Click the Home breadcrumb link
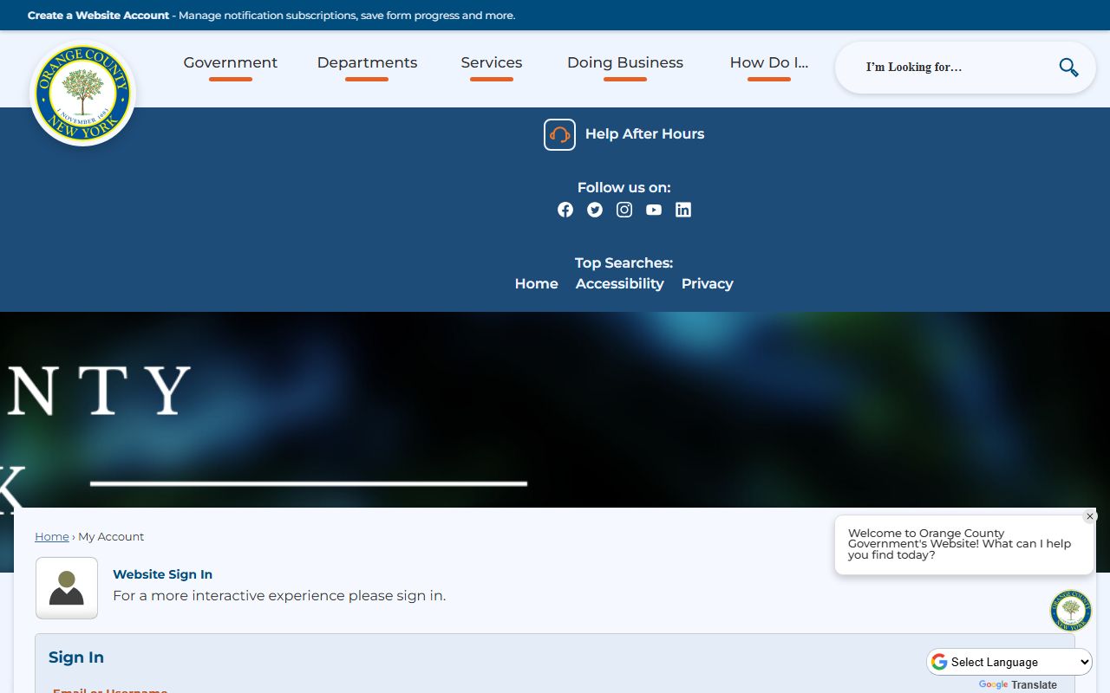The width and height of the screenshot is (1110, 693). coord(52,537)
